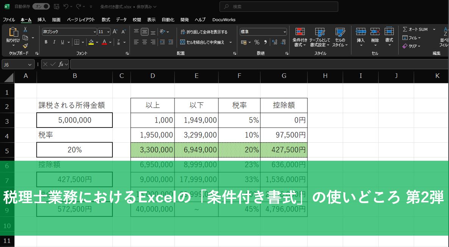
Task: Click the オート SUM button
Action: tap(415, 29)
